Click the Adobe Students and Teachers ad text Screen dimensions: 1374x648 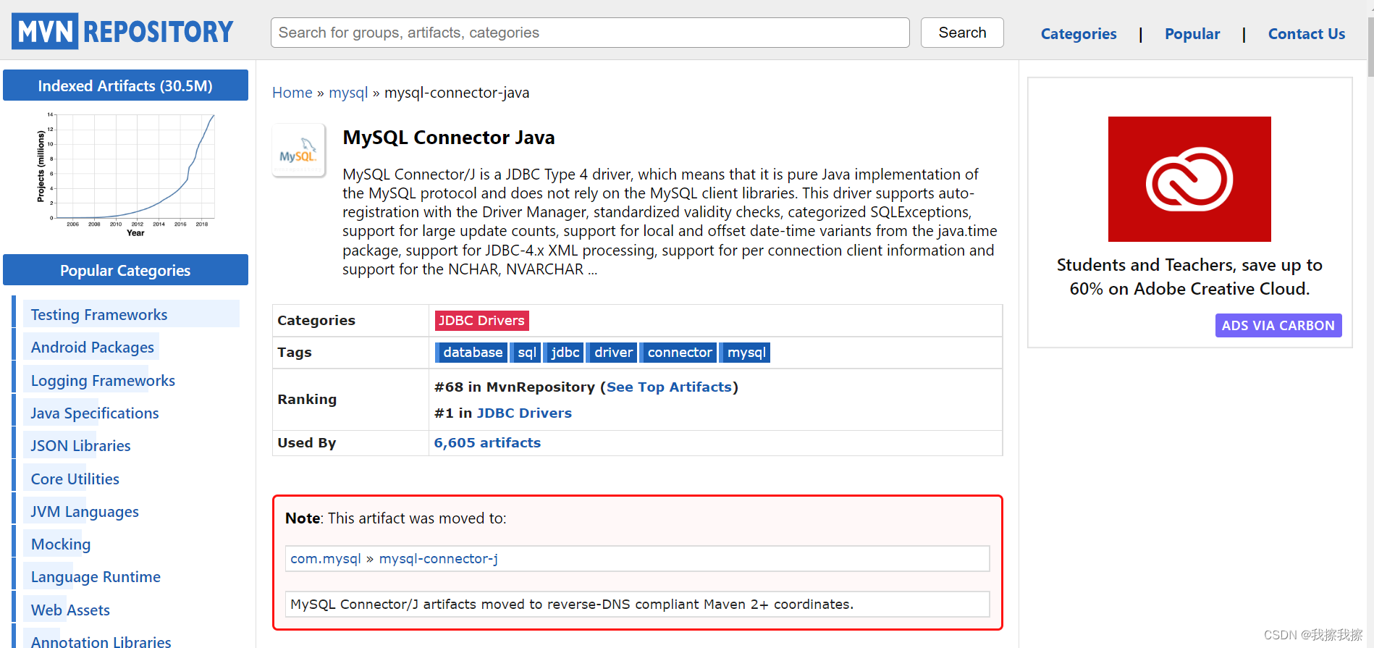click(x=1189, y=277)
